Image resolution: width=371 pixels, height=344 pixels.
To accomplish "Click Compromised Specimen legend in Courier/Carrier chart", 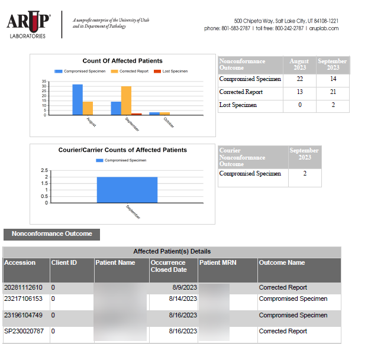I will click(x=99, y=160).
